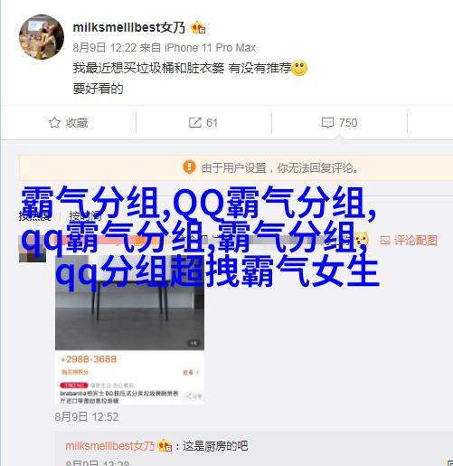Click the picture icon next to 评论配图
Screen dimensions: 453x466
(385, 241)
